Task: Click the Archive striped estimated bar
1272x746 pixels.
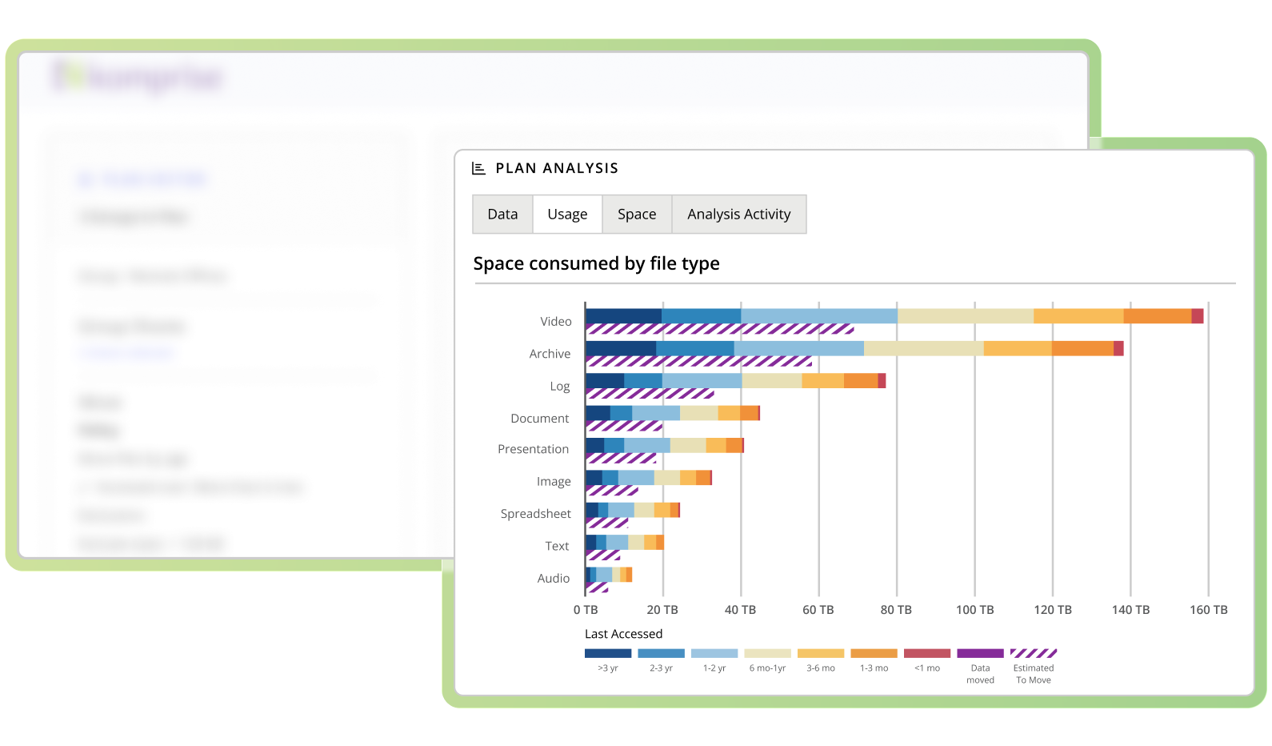Action: [698, 362]
